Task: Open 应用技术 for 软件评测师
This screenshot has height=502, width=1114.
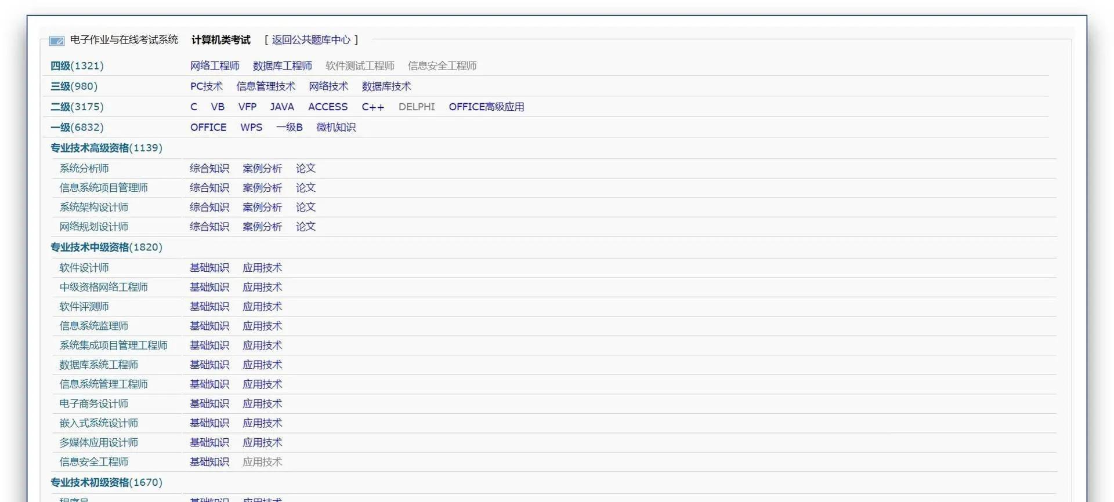Action: point(262,307)
